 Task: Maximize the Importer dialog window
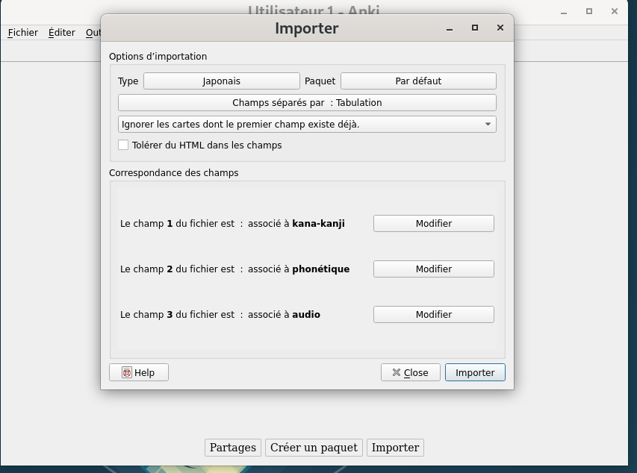(x=475, y=28)
